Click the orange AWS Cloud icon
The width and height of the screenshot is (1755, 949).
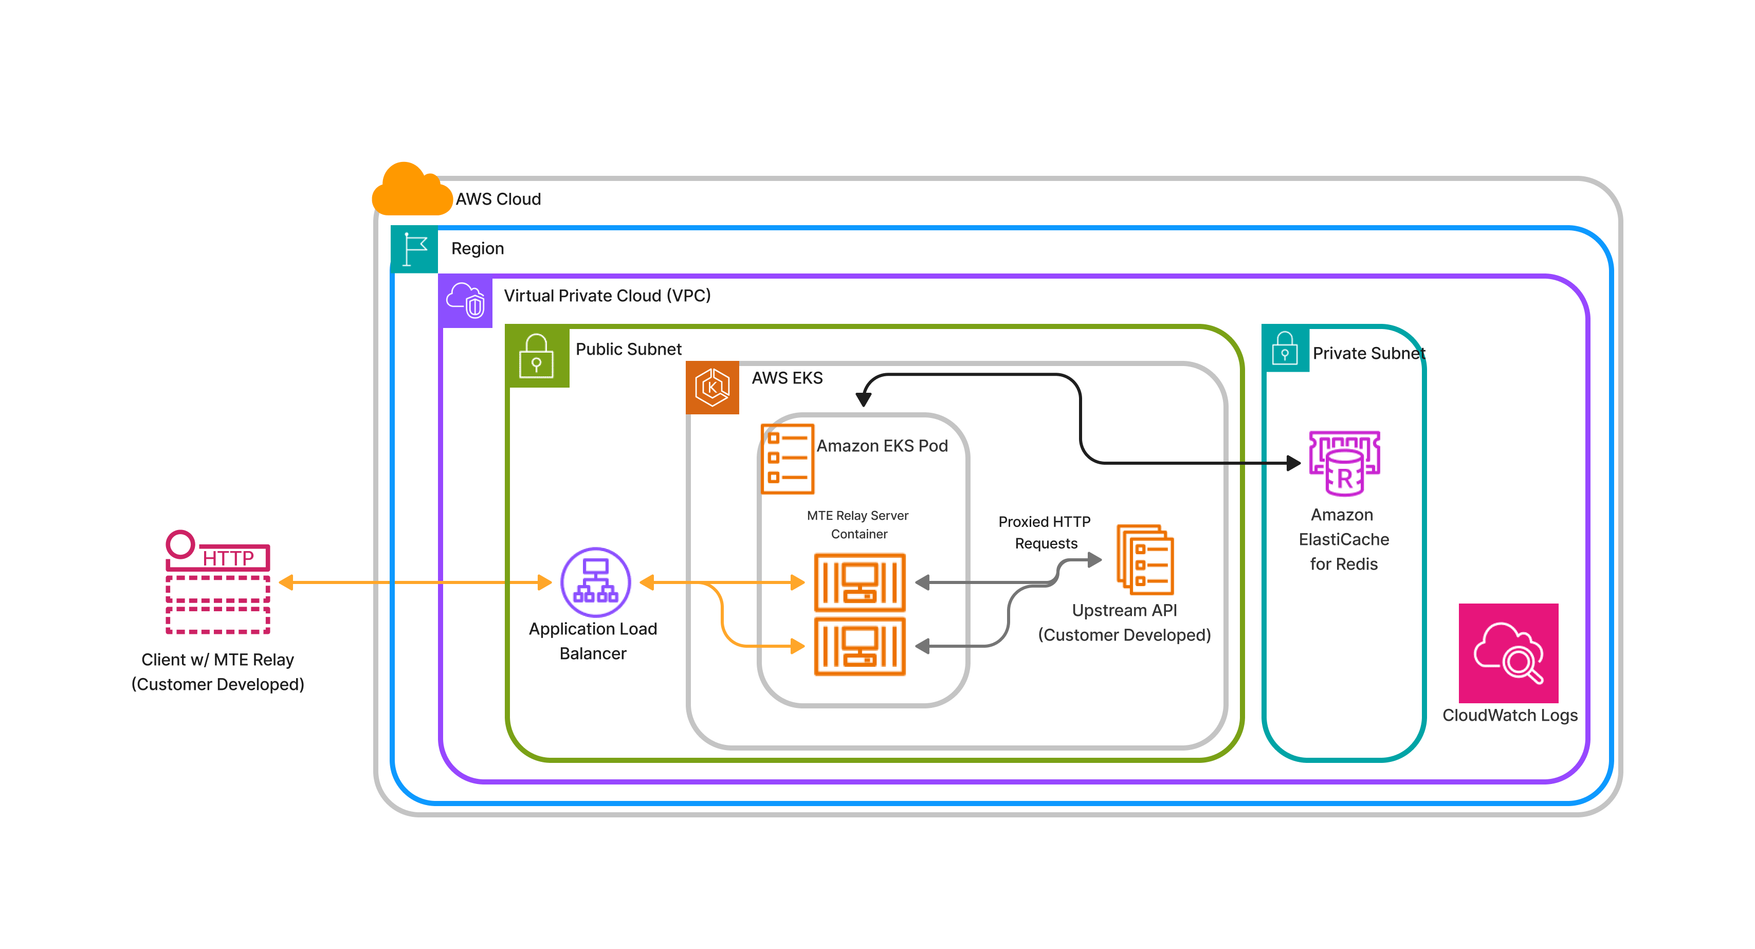411,189
